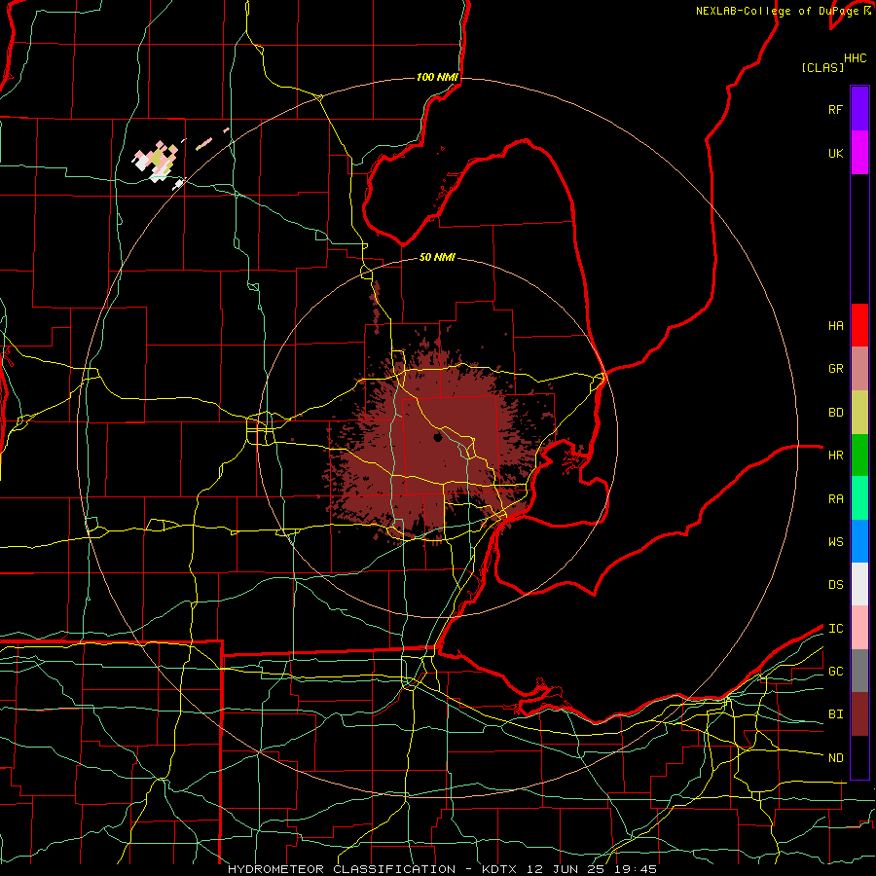
Task: Click the HR legend label text
Action: (835, 456)
